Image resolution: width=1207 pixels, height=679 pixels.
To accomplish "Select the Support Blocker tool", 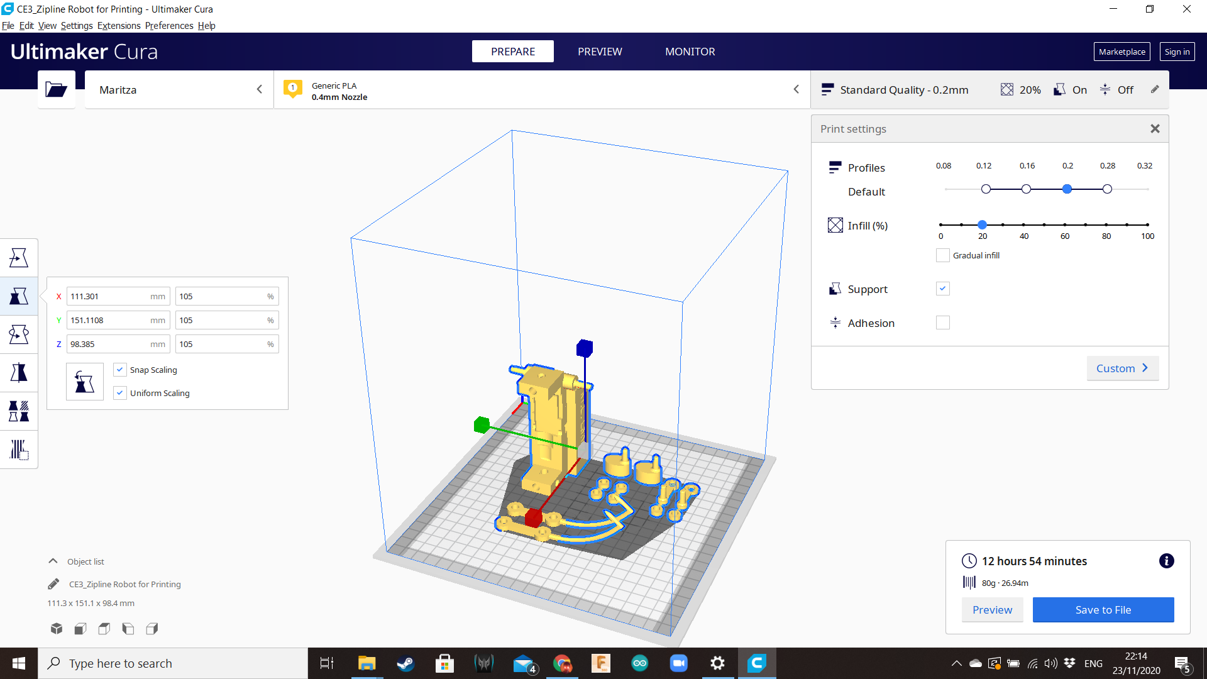I will (19, 450).
